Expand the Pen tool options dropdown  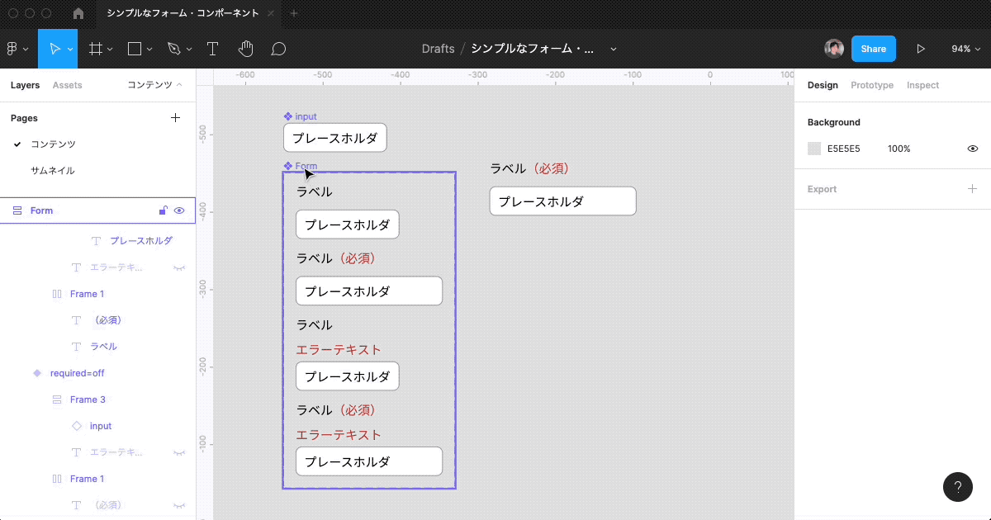(188, 50)
